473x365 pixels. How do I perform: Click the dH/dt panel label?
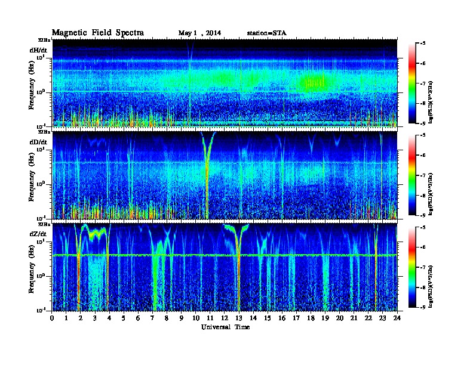tap(38, 50)
